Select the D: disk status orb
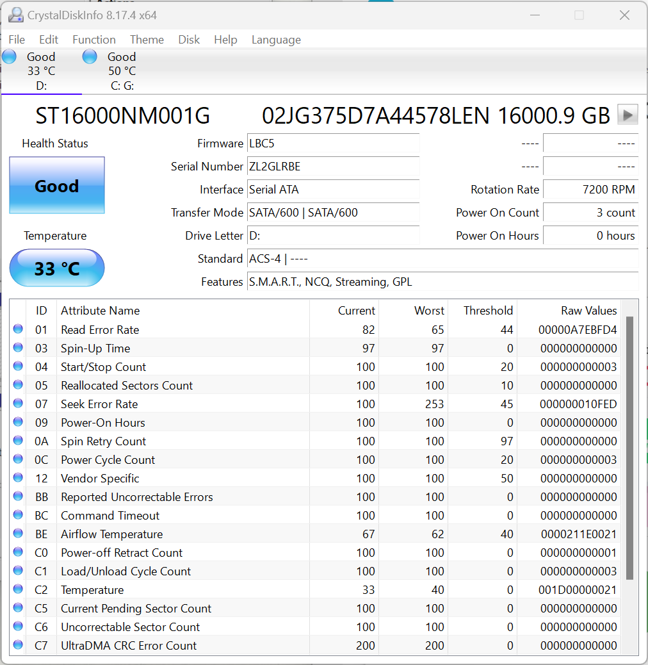This screenshot has width=648, height=665. tap(10, 56)
